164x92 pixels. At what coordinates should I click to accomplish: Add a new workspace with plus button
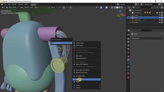click(38, 5)
